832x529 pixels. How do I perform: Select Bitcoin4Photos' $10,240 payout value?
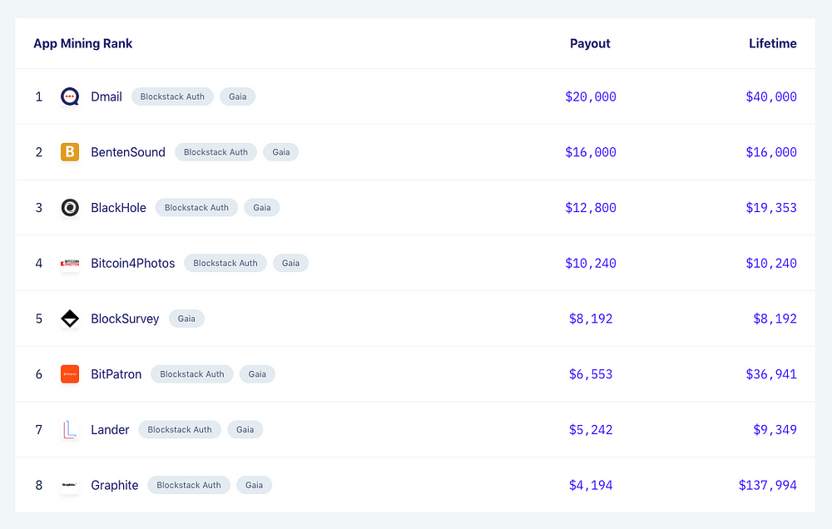coord(591,263)
